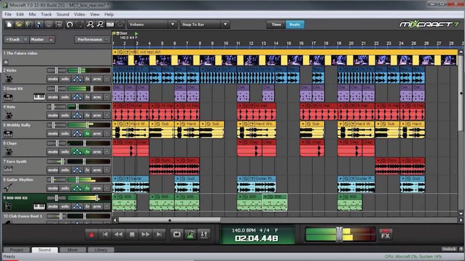The image size is (465, 261).
Task: Open the Claps track options arrow
Action: click(x=107, y=152)
